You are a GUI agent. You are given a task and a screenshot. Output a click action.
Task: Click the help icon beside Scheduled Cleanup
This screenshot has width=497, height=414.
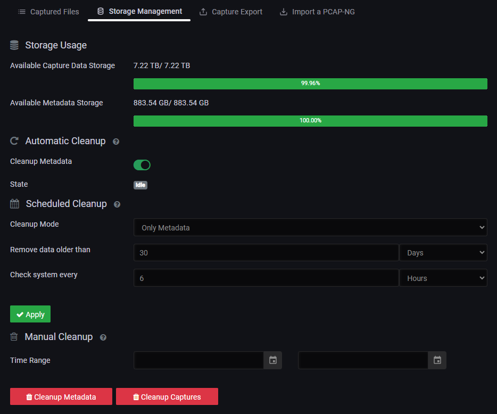pyautogui.click(x=117, y=204)
